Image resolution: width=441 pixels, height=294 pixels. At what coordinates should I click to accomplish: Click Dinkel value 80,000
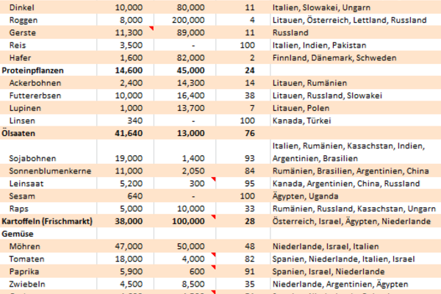coord(190,7)
